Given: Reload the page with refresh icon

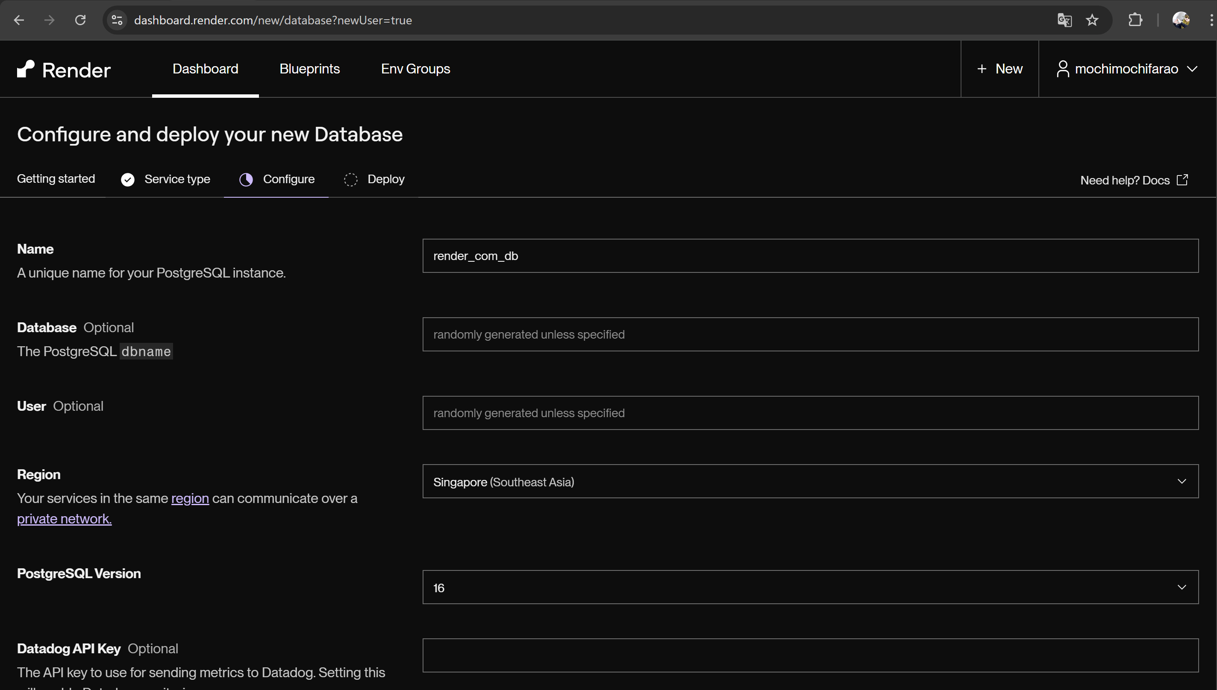Looking at the screenshot, I should (80, 20).
